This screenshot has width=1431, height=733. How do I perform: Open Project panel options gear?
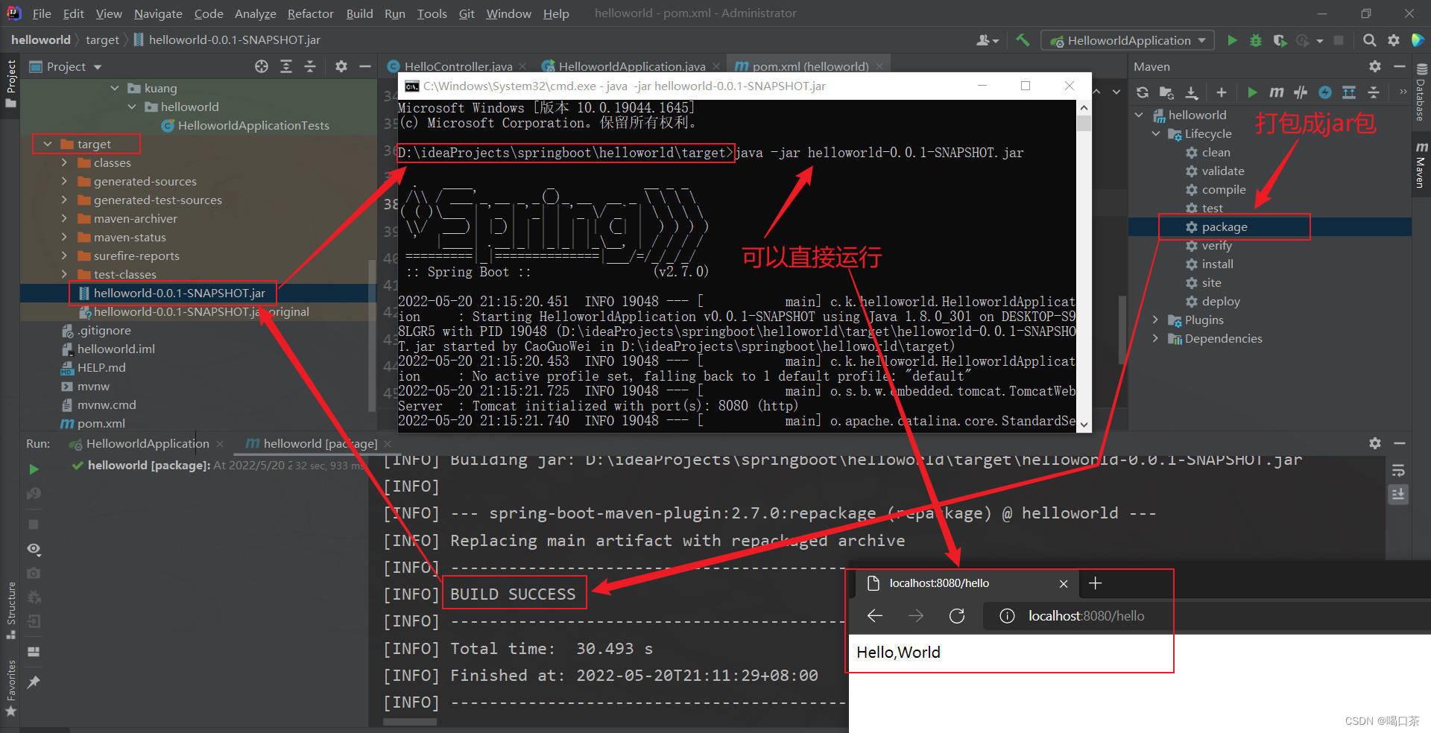341,66
